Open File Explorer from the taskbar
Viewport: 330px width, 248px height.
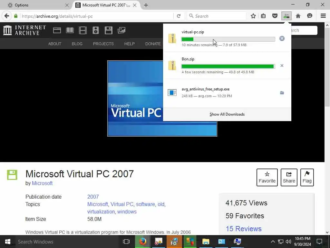206,242
